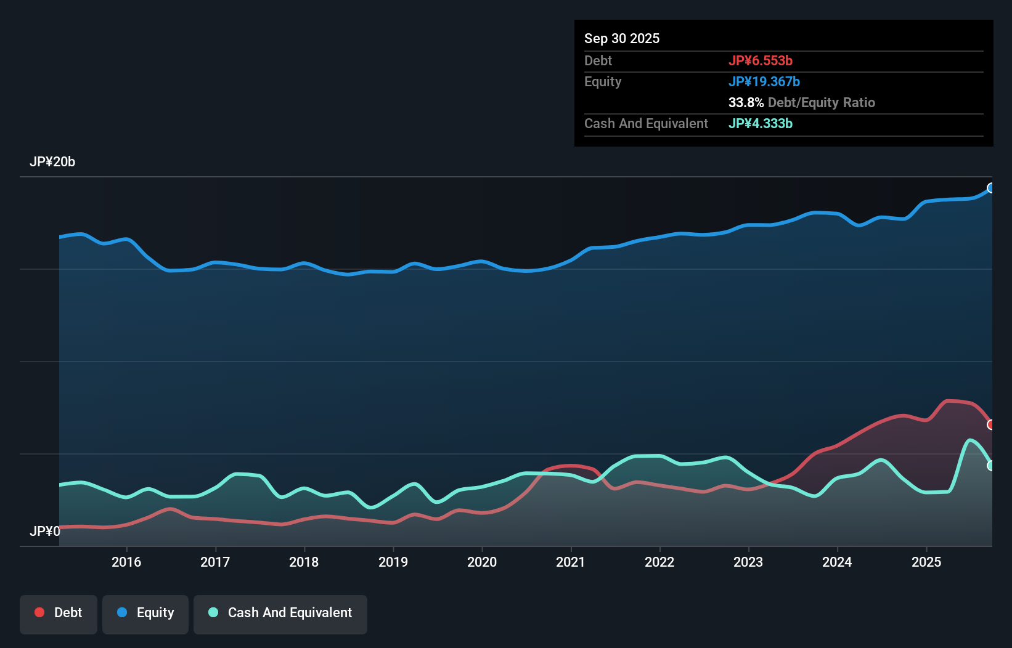The width and height of the screenshot is (1012, 648).
Task: Select the 2024 x-axis label
Action: tap(837, 562)
